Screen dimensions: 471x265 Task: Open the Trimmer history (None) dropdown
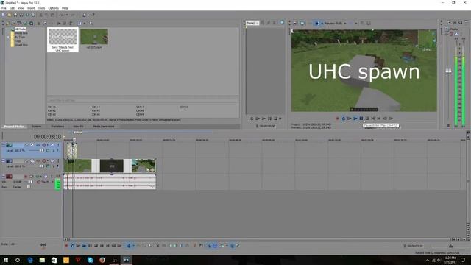tap(252, 23)
